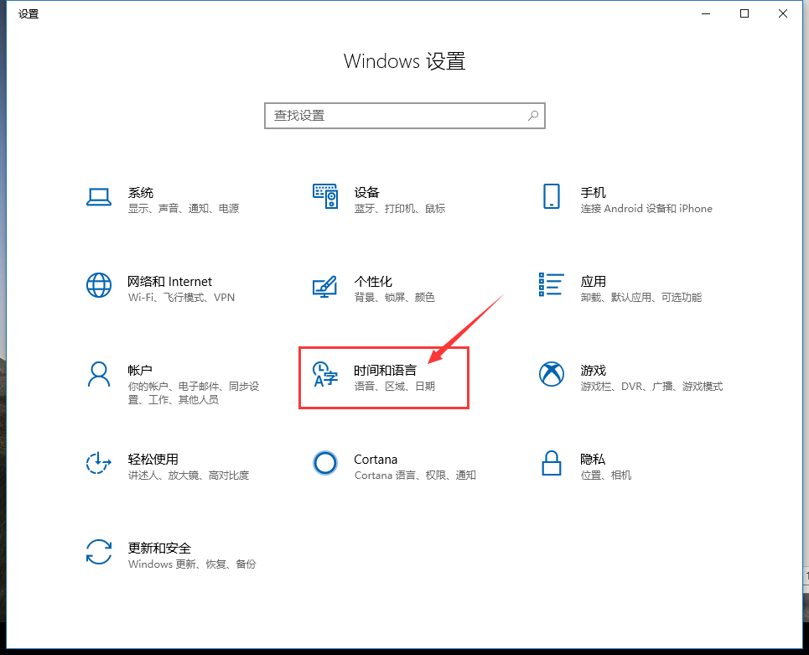Open the 手机 settings title
Viewport: 809px width, 655px height.
pos(594,193)
